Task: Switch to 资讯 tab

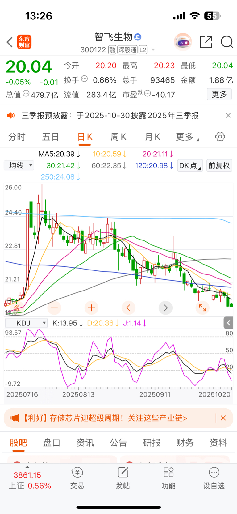Action: [x=85, y=443]
